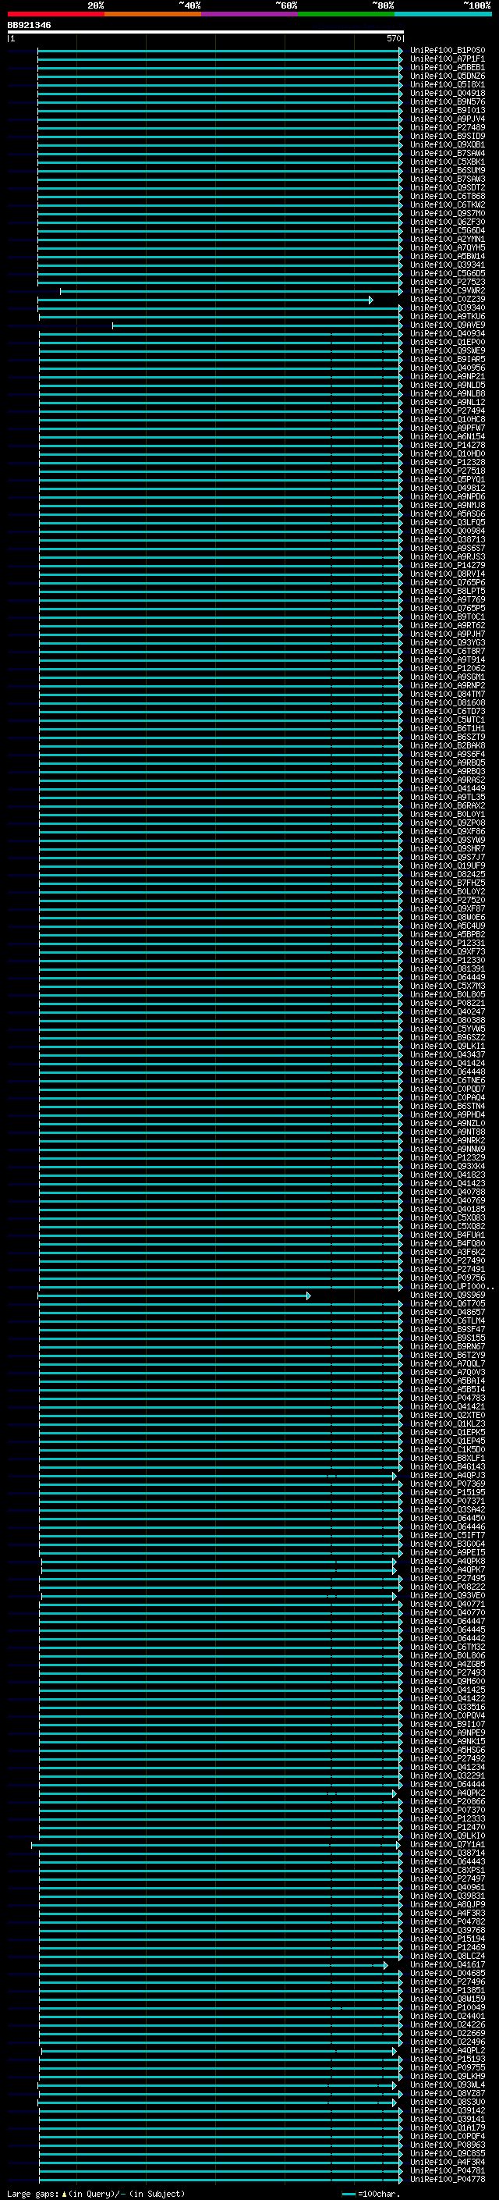Click UniRef100_P27489 subject label
This screenshot has width=499, height=2200.
[x=447, y=127]
